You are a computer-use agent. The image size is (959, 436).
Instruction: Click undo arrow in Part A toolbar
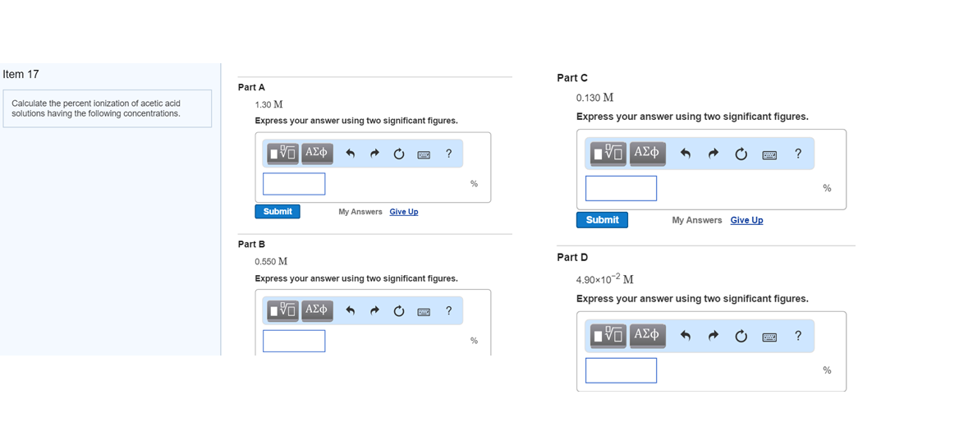pos(350,154)
